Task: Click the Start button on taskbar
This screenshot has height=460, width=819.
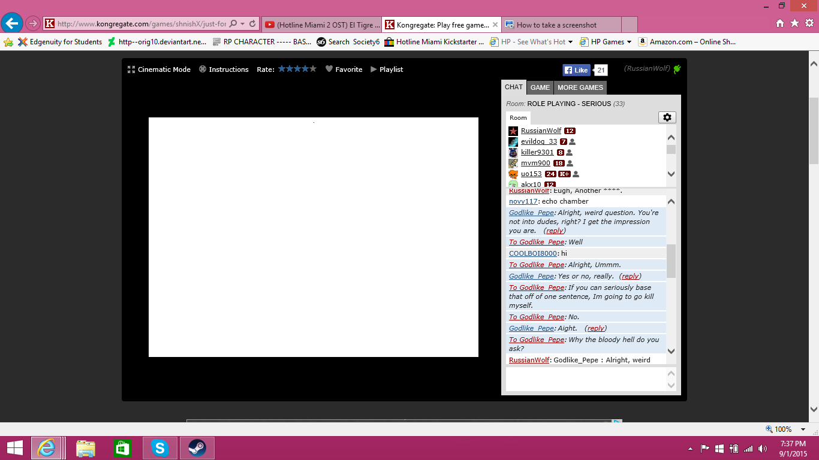Action: 14,448
